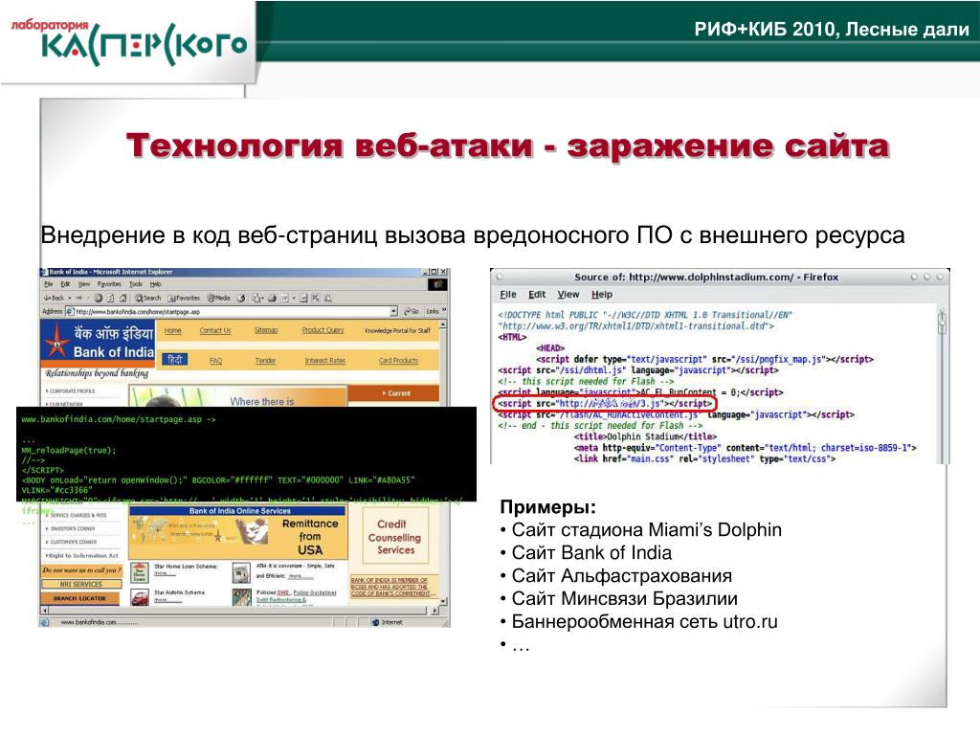Click the Forward arrow in Internet Explorer
This screenshot has width=980, height=735.
tap(80, 299)
